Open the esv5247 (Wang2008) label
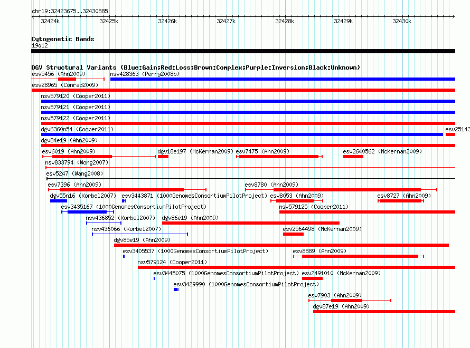Screen dimensions: 470x348 point(74,173)
